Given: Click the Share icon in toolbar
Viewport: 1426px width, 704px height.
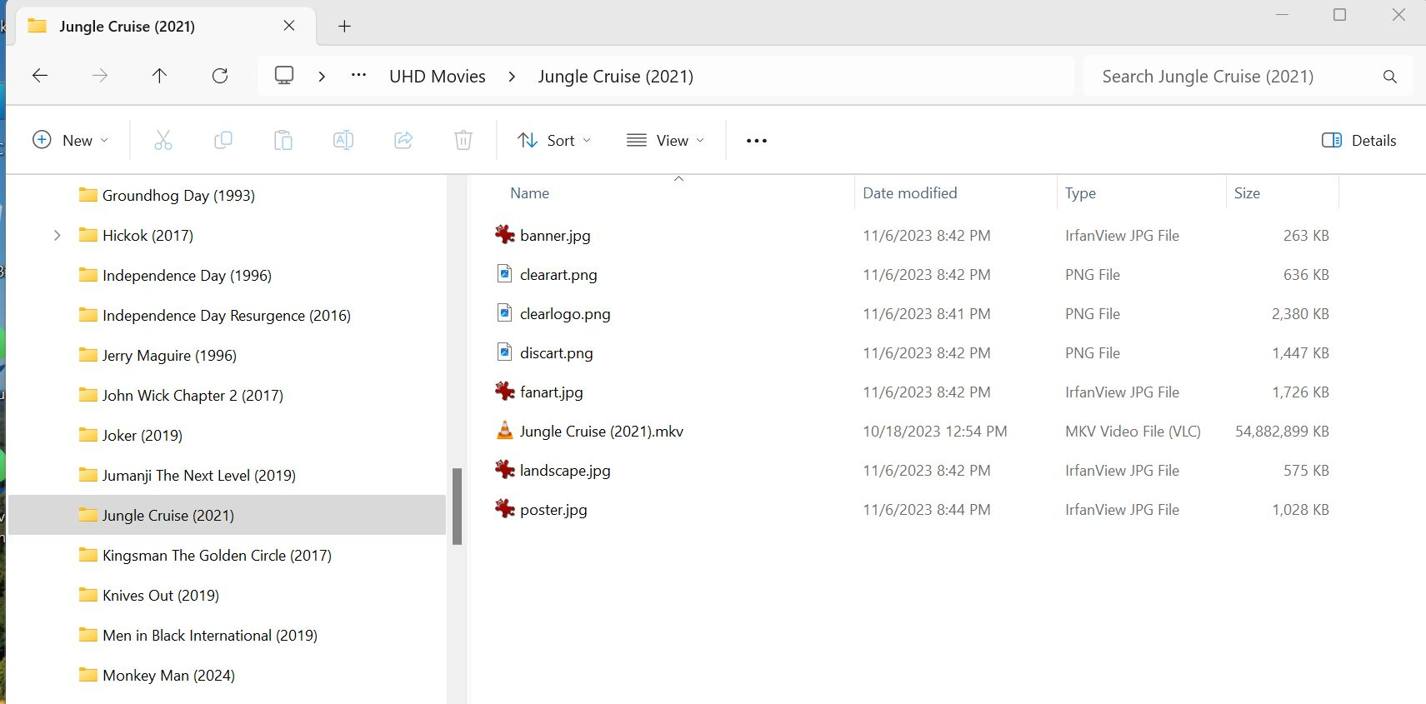Looking at the screenshot, I should [403, 141].
